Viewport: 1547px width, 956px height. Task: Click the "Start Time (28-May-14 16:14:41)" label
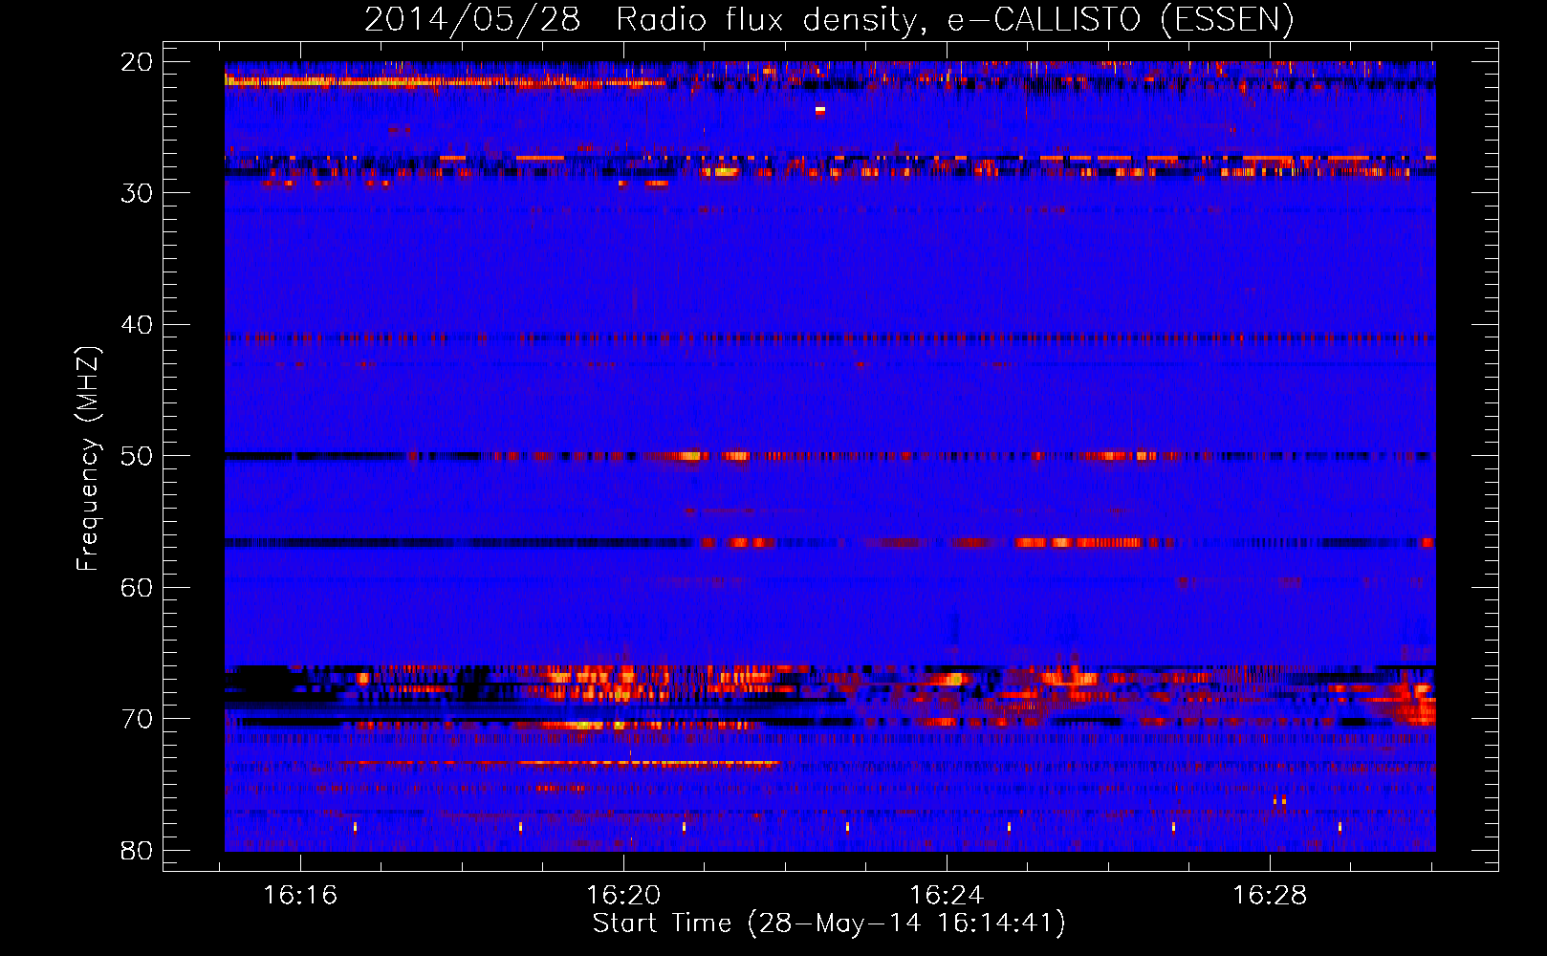coord(829,923)
